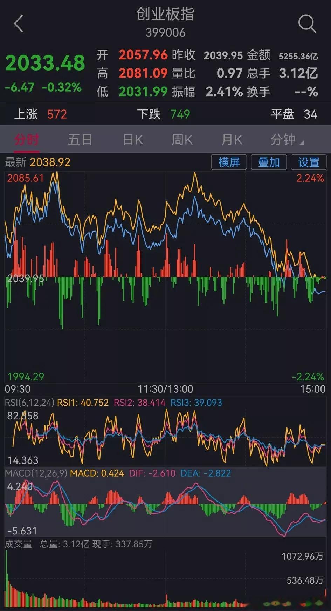This screenshot has width=331, height=611.
Task: Open the 日K chart tab
Action: tap(133, 140)
